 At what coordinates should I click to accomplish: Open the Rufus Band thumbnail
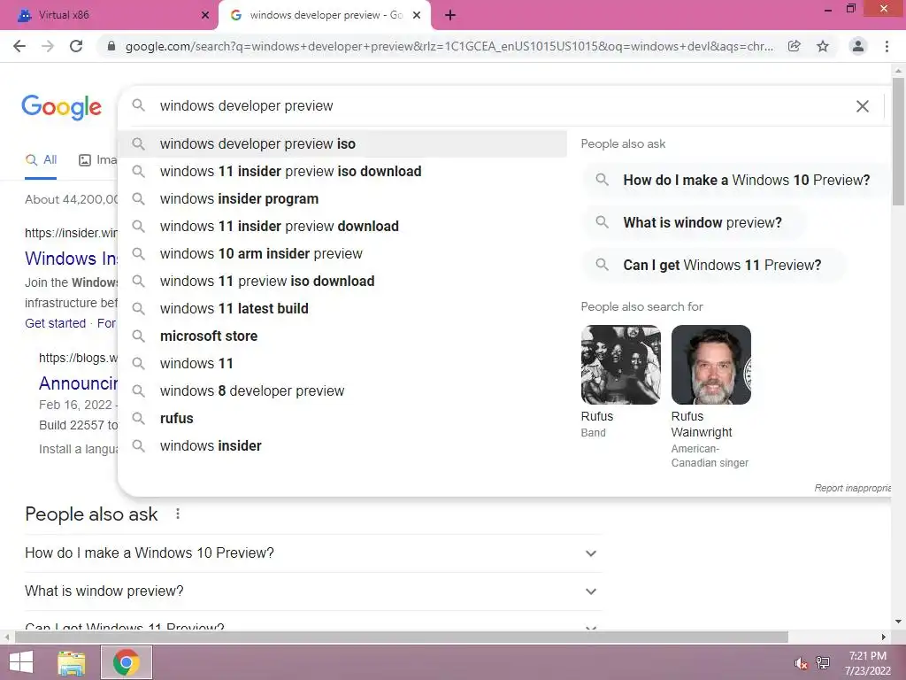(x=620, y=365)
